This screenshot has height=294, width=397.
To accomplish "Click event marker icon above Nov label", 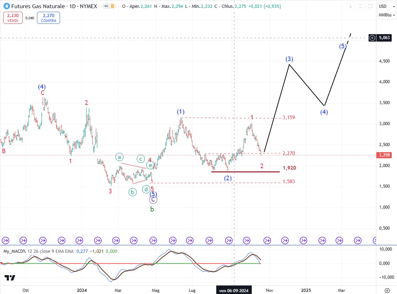I will point(267,240).
